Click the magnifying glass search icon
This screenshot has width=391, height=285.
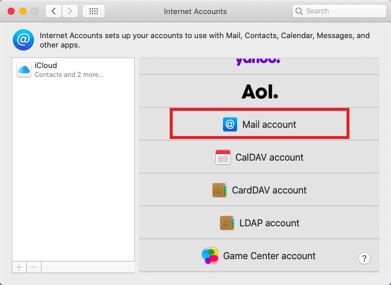pos(299,11)
